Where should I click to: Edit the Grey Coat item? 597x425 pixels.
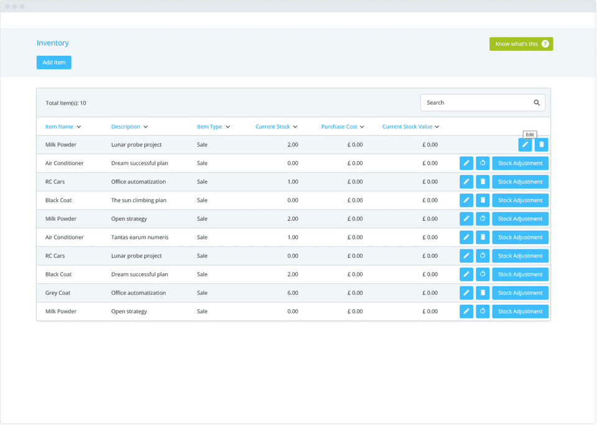pos(466,293)
